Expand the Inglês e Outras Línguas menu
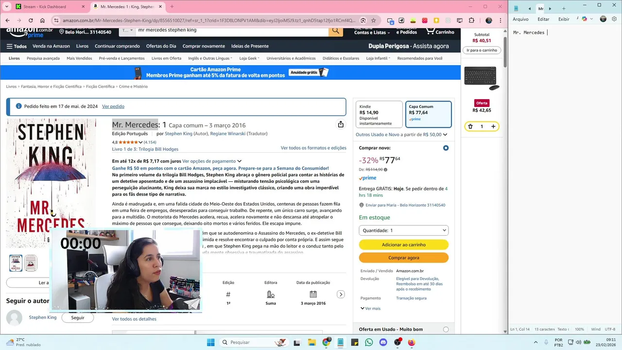 (210, 58)
